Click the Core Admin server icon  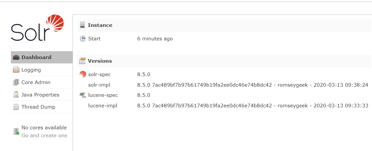(x=16, y=82)
